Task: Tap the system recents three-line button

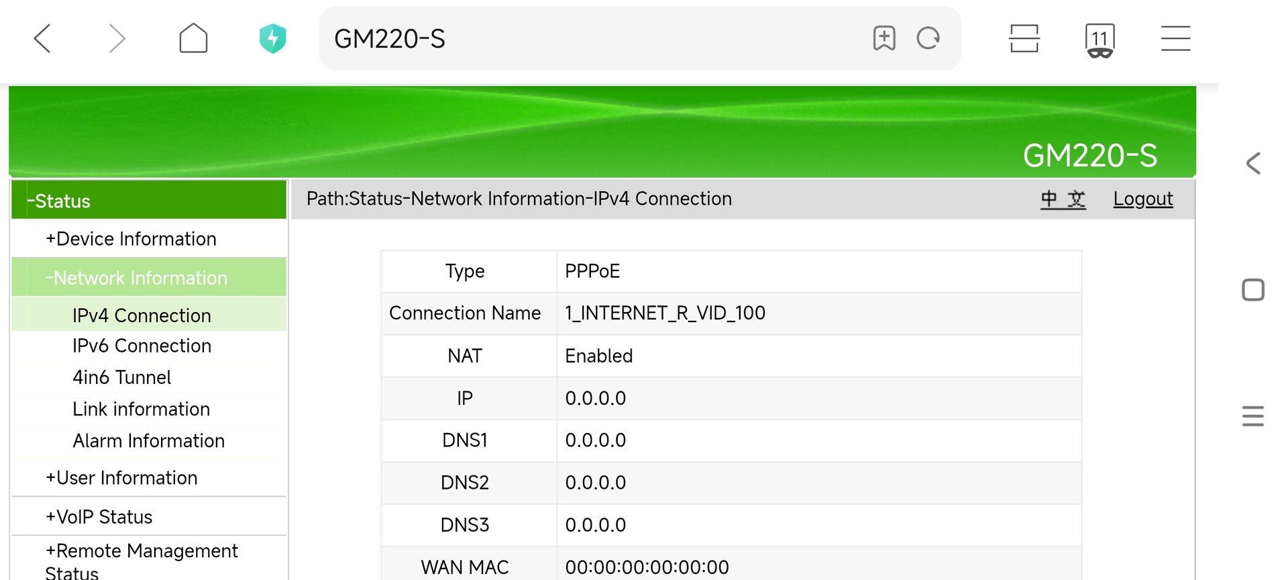Action: point(1253,416)
